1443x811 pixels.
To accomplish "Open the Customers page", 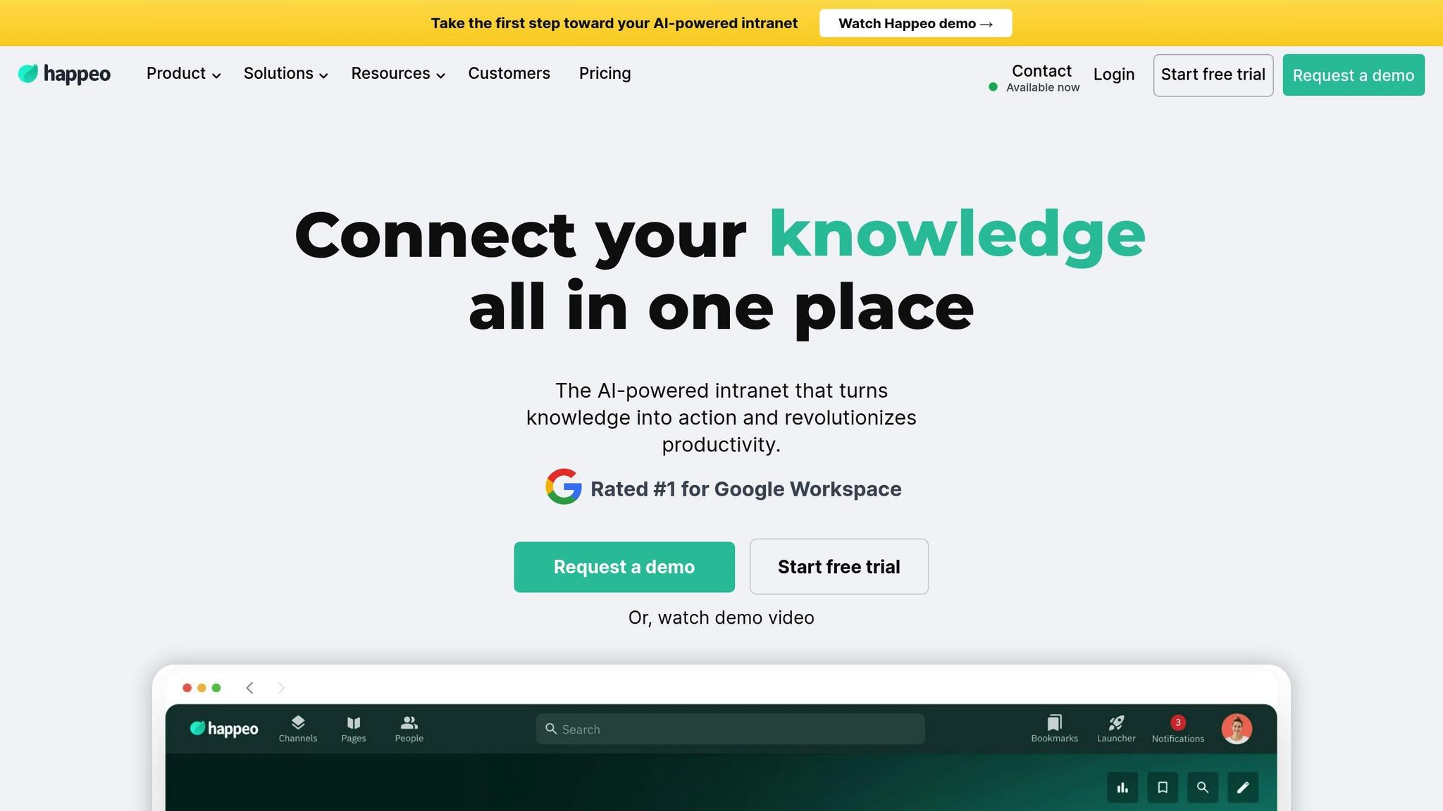I will click(509, 74).
